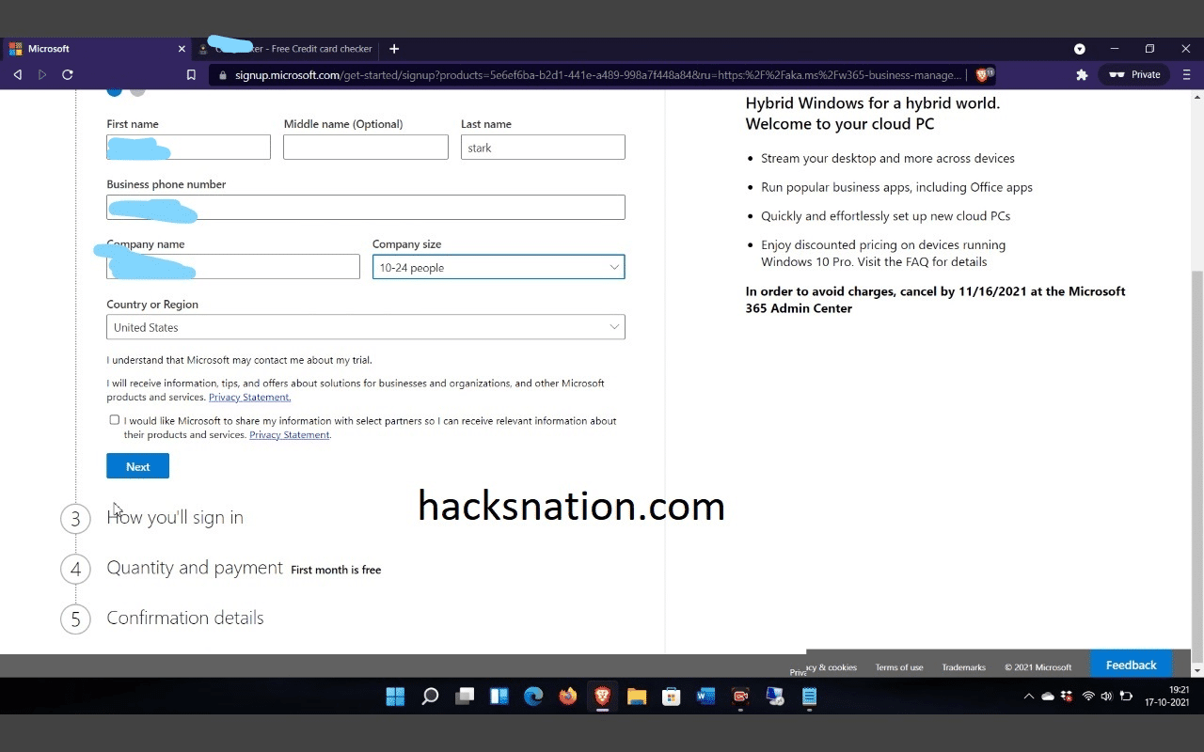Viewport: 1204px width, 752px height.
Task: Open the first Privacy Statement link
Action: (x=249, y=398)
